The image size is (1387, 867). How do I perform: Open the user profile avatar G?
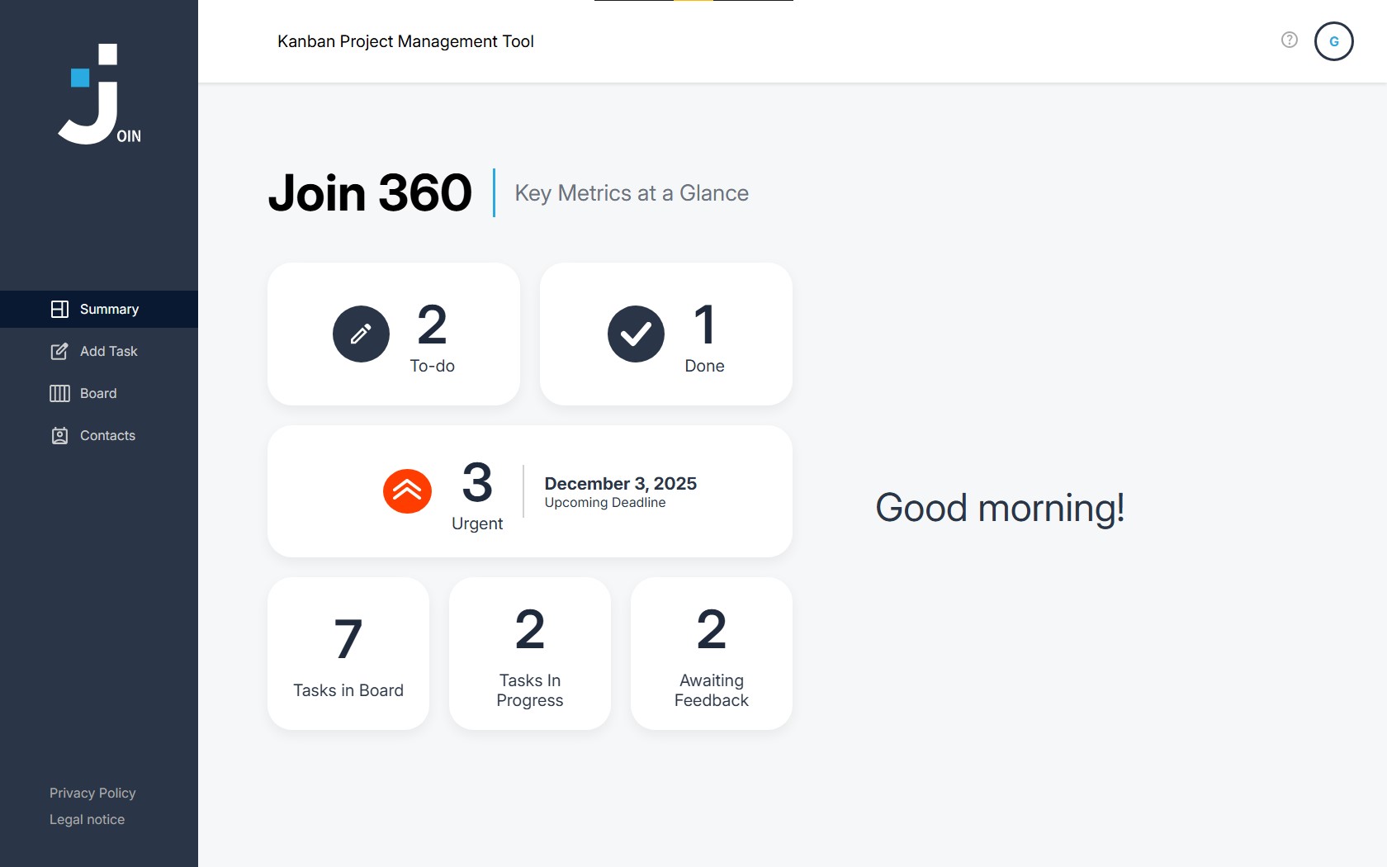pyautogui.click(x=1334, y=41)
